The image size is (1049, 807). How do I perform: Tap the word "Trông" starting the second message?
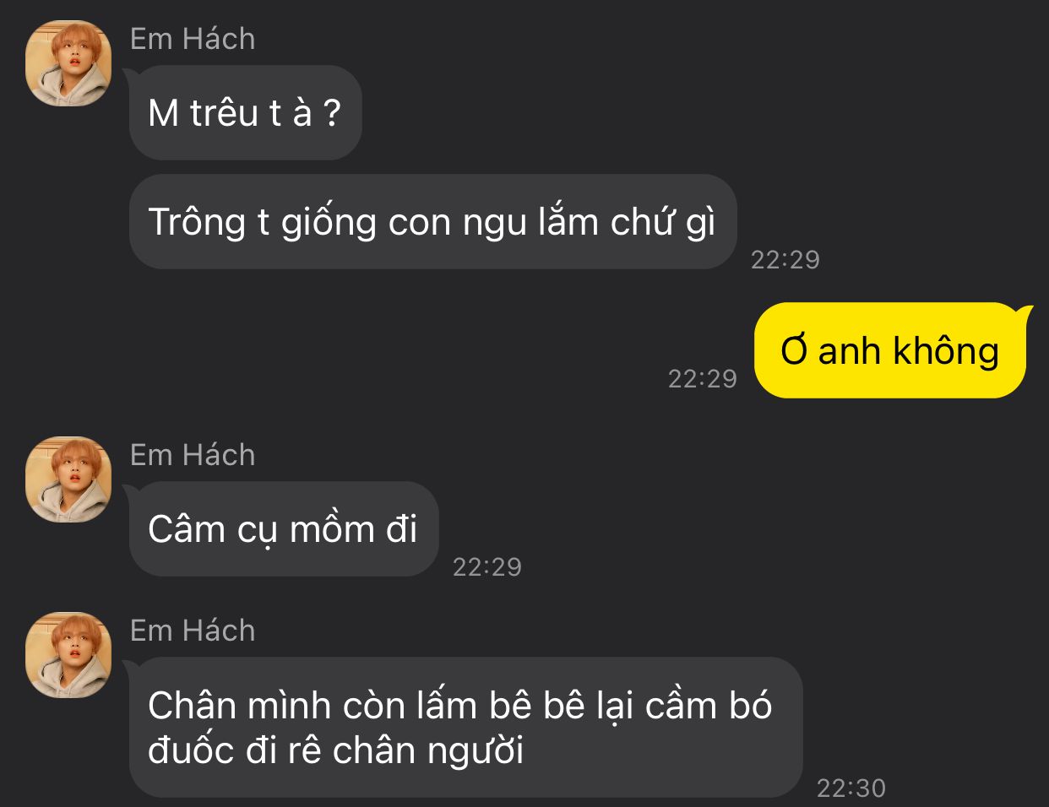(x=197, y=222)
